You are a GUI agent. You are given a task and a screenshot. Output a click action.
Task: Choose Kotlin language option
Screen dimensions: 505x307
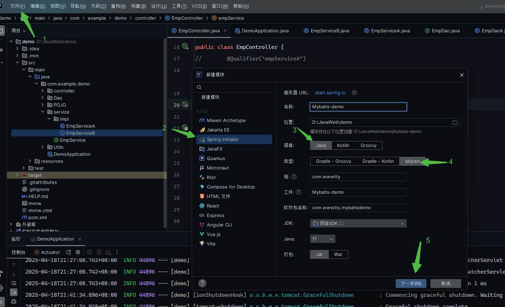click(x=343, y=145)
